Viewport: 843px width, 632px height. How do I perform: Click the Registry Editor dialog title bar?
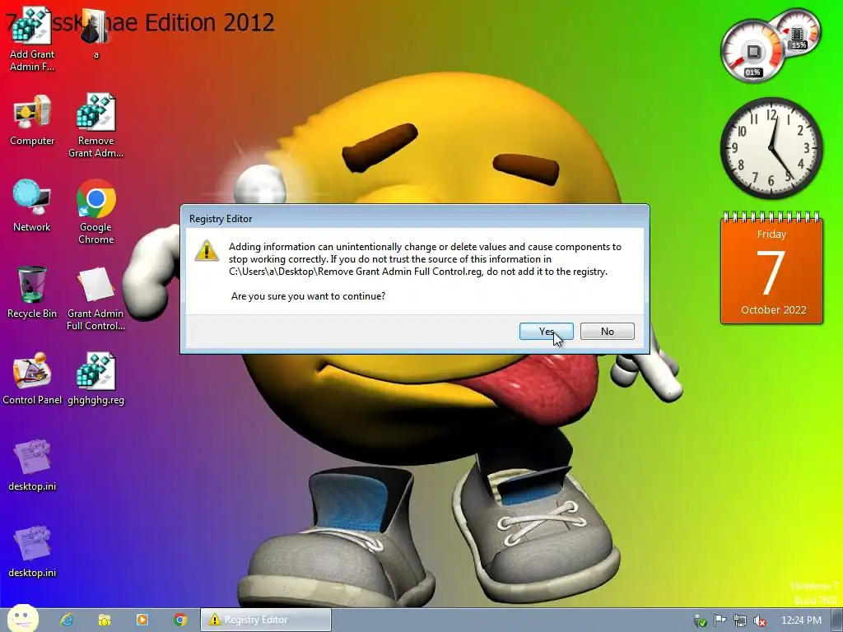click(x=415, y=219)
